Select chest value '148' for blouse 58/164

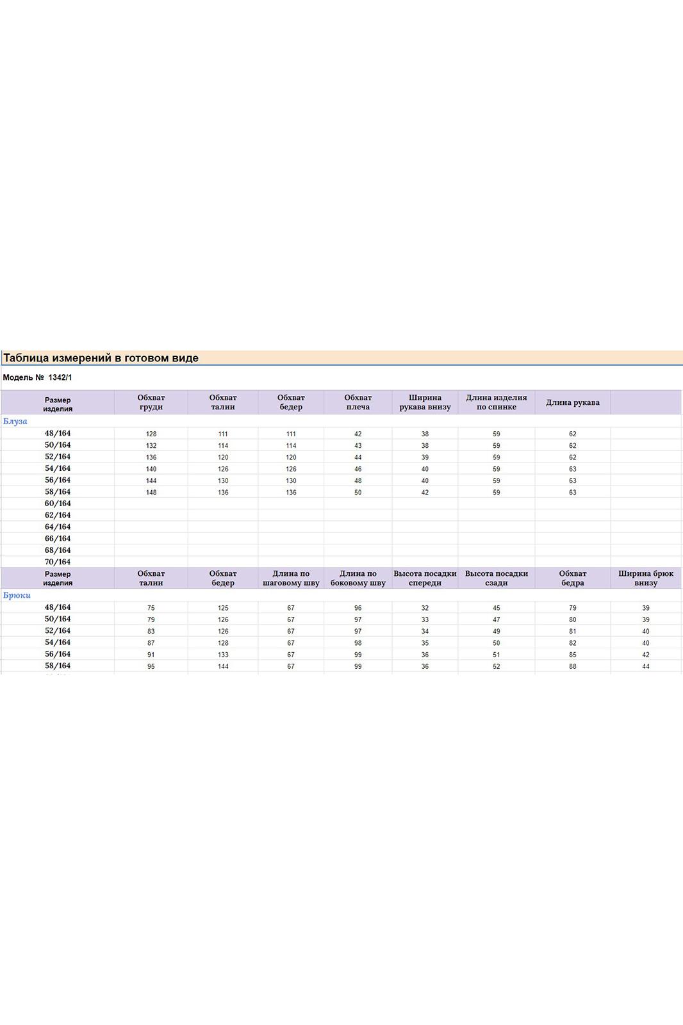[x=151, y=493]
